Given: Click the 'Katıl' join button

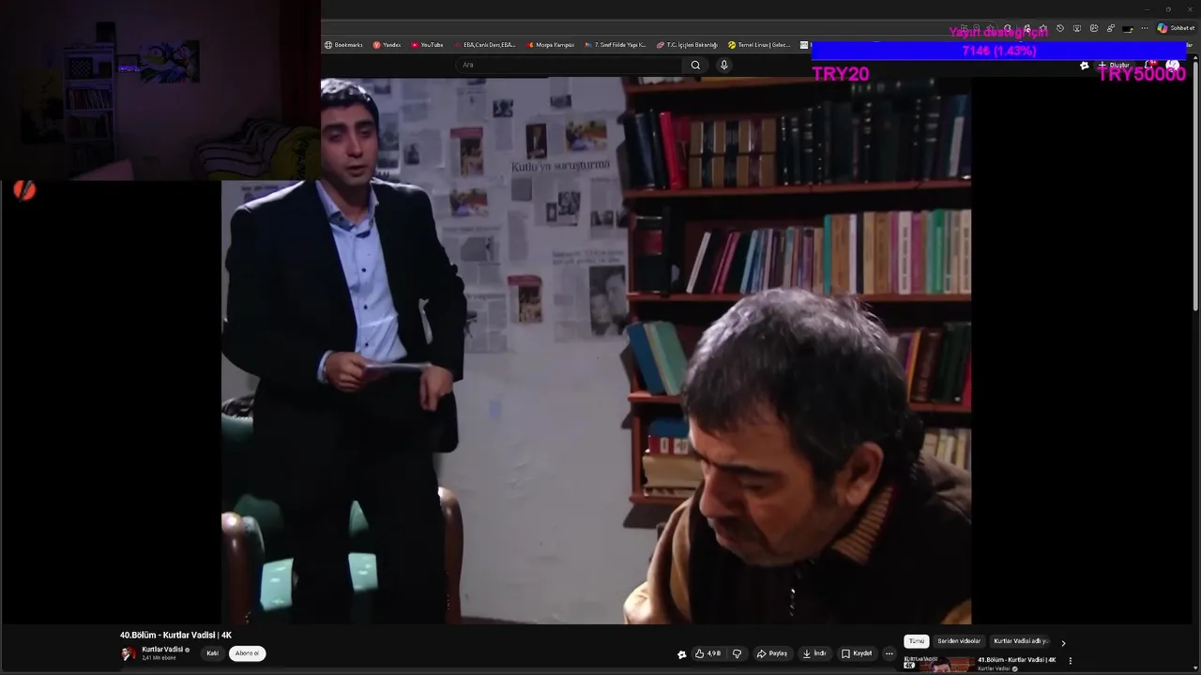Looking at the screenshot, I should [212, 653].
